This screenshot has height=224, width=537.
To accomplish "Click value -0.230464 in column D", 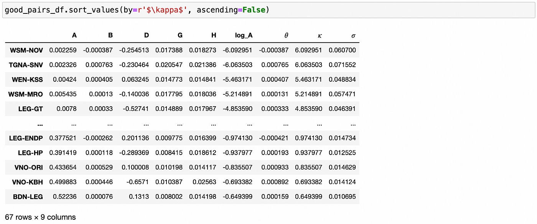I will click(x=134, y=65).
